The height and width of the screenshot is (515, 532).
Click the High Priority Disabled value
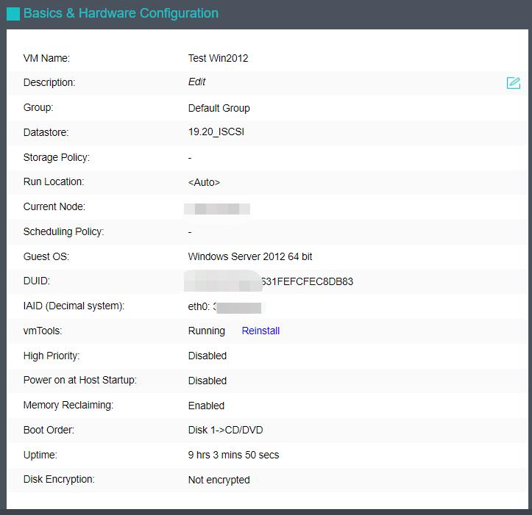click(207, 356)
